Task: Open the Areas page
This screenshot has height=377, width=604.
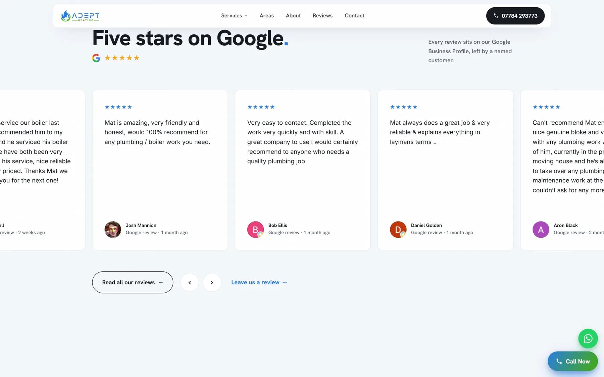Action: click(267, 16)
